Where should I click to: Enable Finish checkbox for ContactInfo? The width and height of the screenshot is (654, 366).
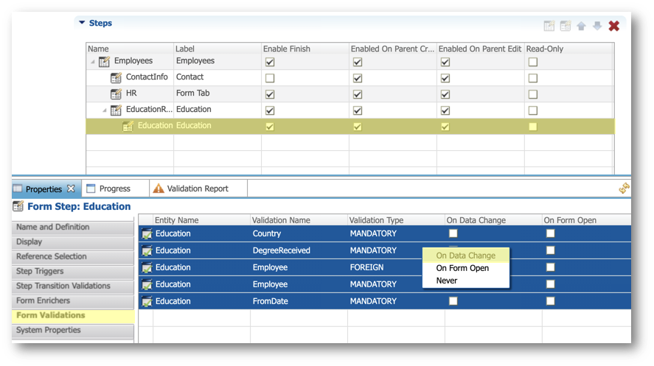click(x=270, y=77)
